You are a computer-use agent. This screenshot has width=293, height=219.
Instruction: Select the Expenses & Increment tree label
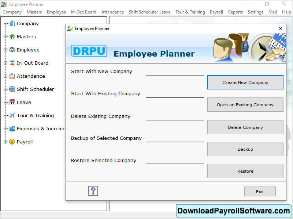pos(41,129)
